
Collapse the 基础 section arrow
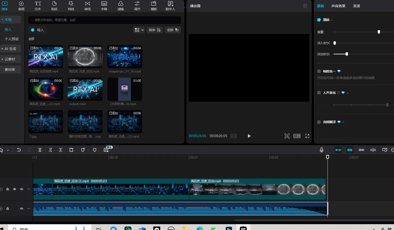[x=332, y=20]
